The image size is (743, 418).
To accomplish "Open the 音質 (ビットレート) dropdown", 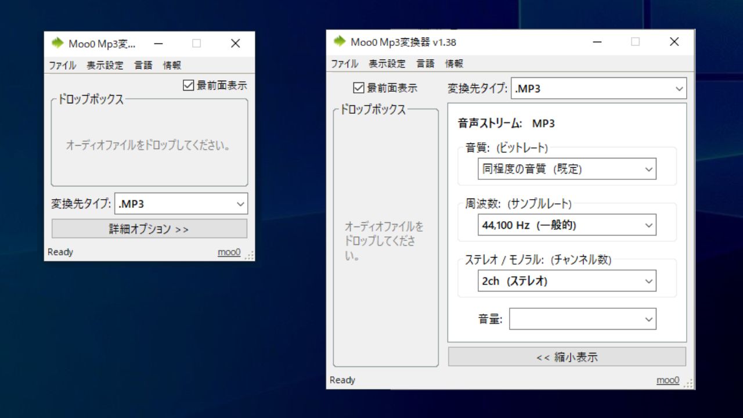I will pyautogui.click(x=567, y=169).
